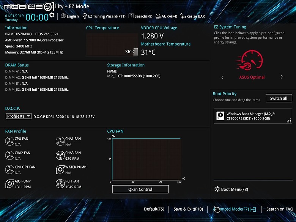Click the CPU OPT FAN icon
Viewport: 296px width, 222px height.
[9, 170]
